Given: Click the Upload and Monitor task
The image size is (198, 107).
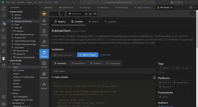Looking at the screenshot, I should [x=23, y=21].
